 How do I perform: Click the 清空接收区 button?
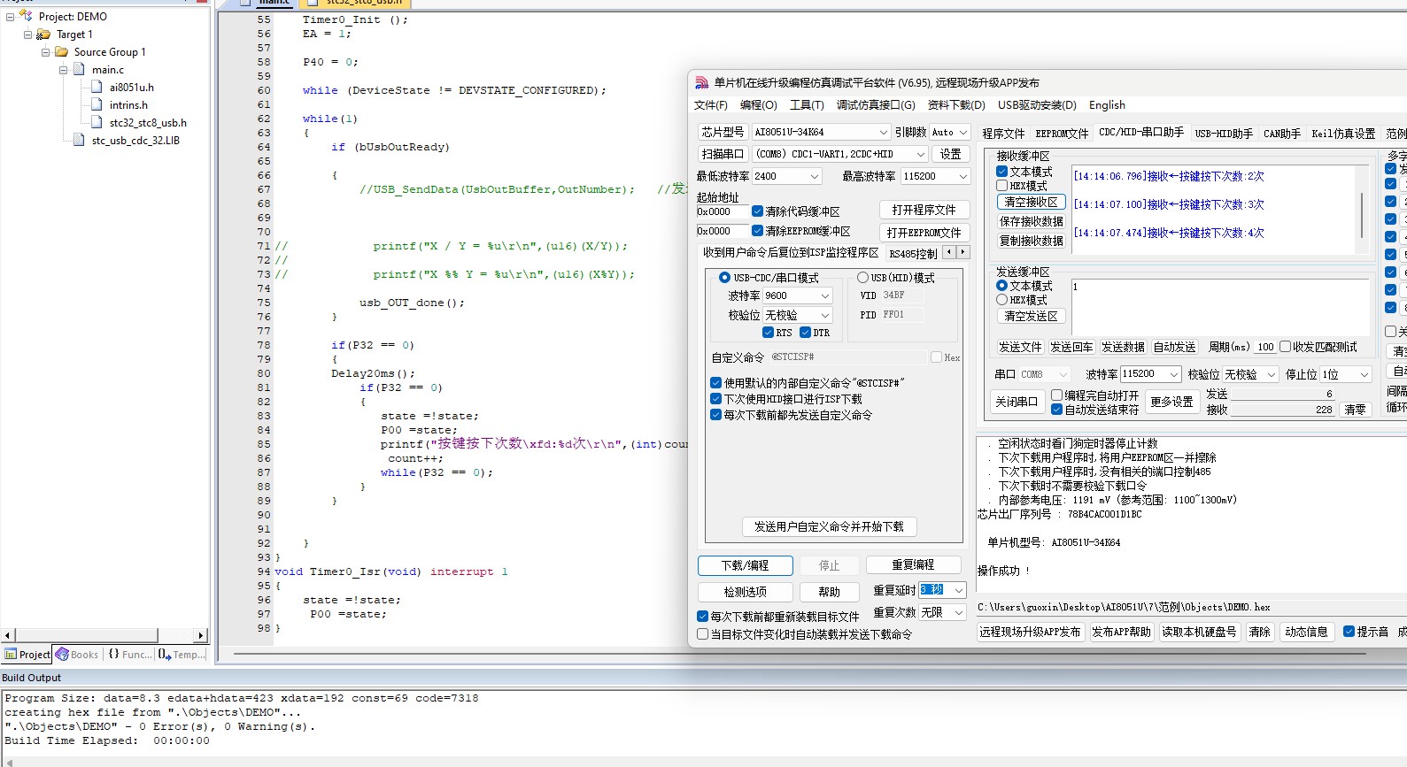point(1031,202)
